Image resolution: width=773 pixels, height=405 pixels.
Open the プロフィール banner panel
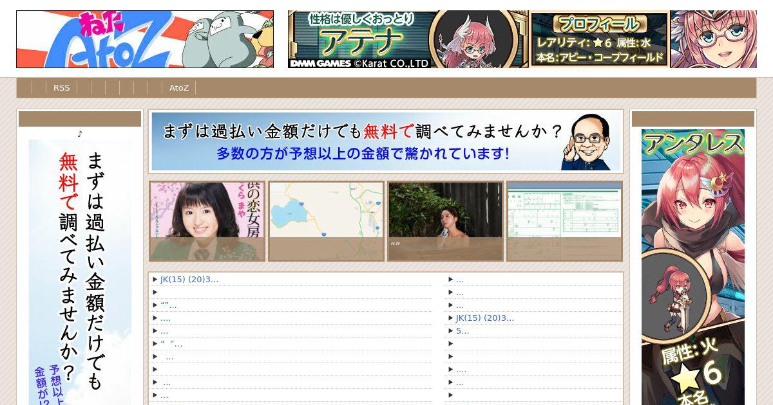(x=600, y=39)
